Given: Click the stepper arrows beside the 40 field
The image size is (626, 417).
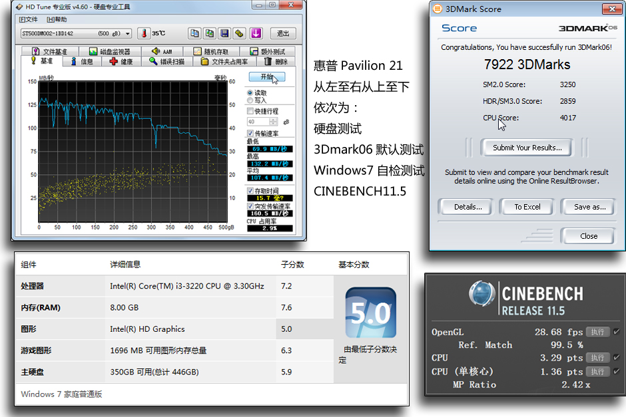Looking at the screenshot, I should [x=274, y=122].
